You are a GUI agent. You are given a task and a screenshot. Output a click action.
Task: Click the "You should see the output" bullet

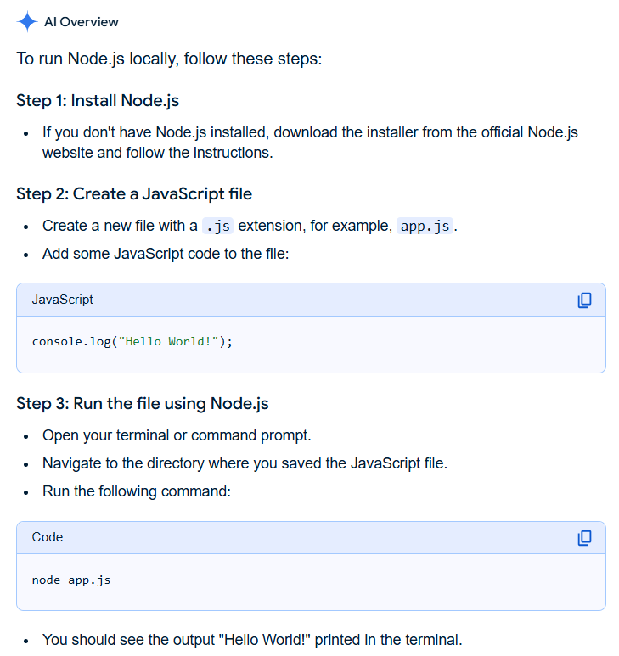point(252,640)
